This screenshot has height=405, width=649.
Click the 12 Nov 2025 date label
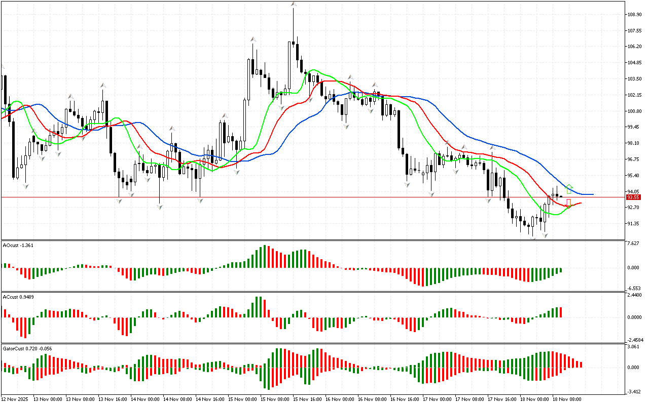click(15, 399)
